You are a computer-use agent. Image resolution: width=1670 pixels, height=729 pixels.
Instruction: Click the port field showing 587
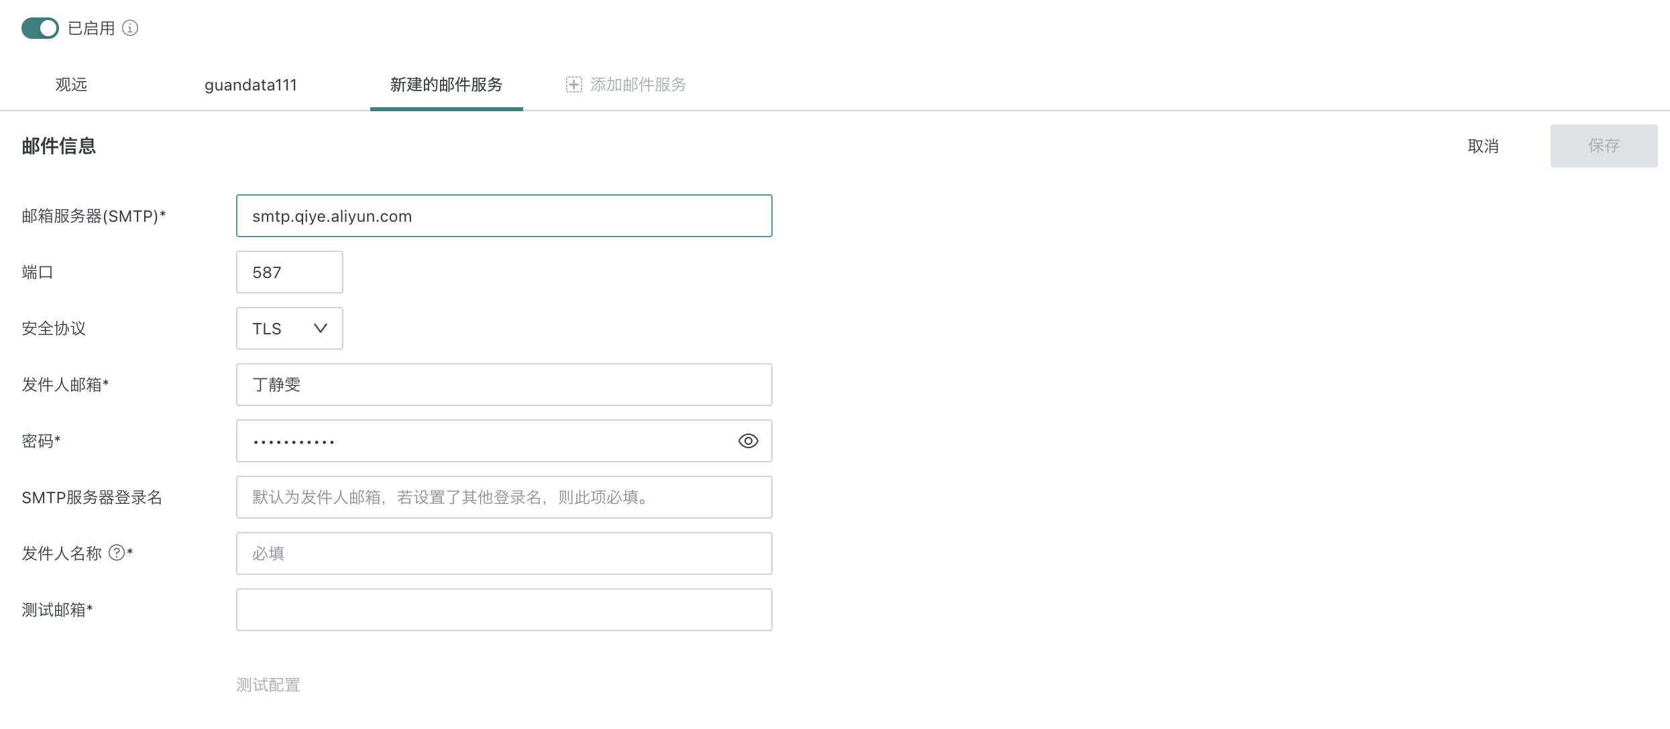289,272
